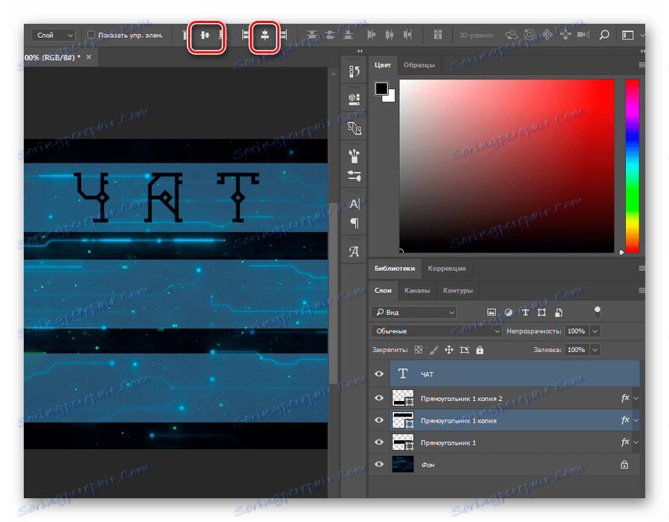Image resolution: width=669 pixels, height=522 pixels.
Task: Open the Character panel icon
Action: (354, 204)
